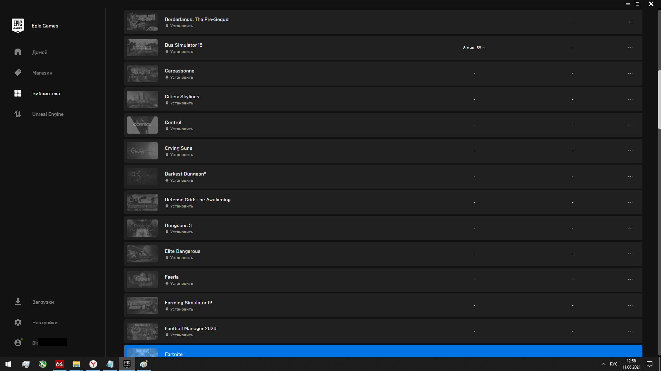This screenshot has height=371, width=661.
Task: Open options menu for Defense Grid: The Awakening
Action: click(x=630, y=202)
